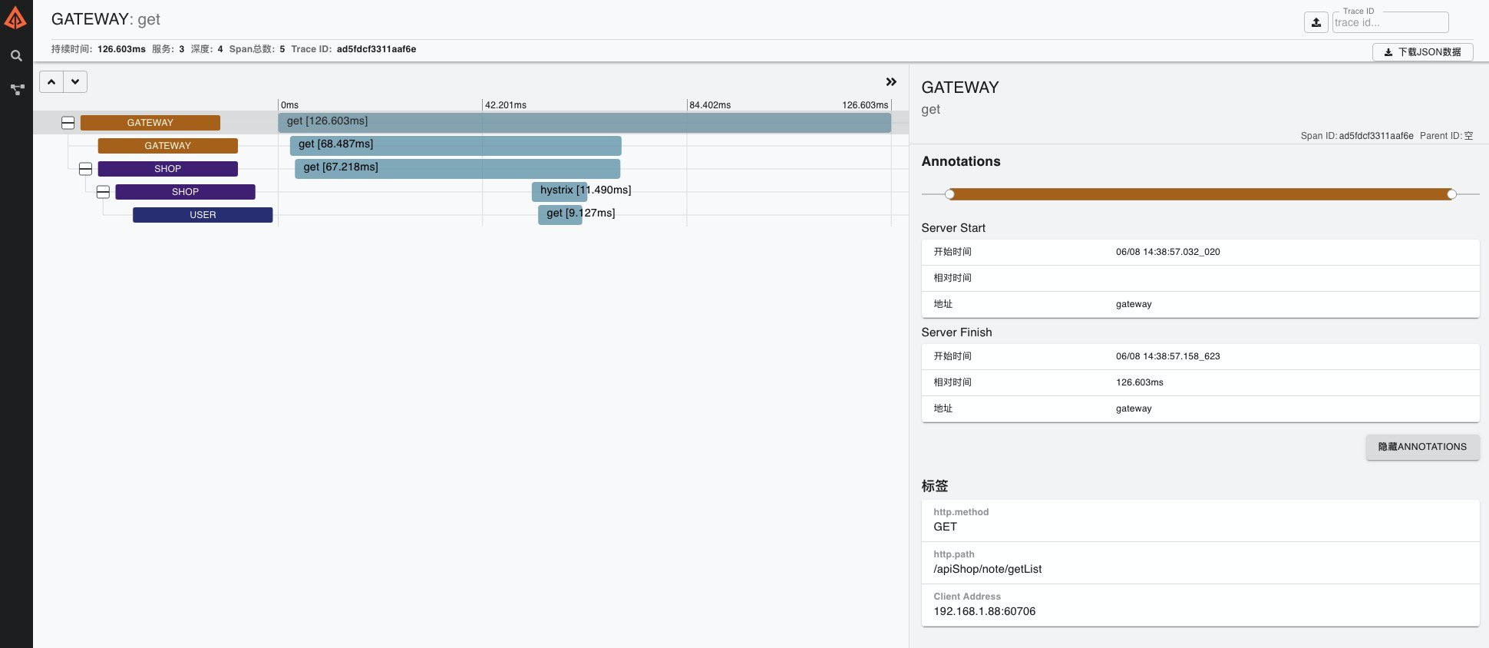Click the Server Start section heading
1489x648 pixels.
[953, 228]
